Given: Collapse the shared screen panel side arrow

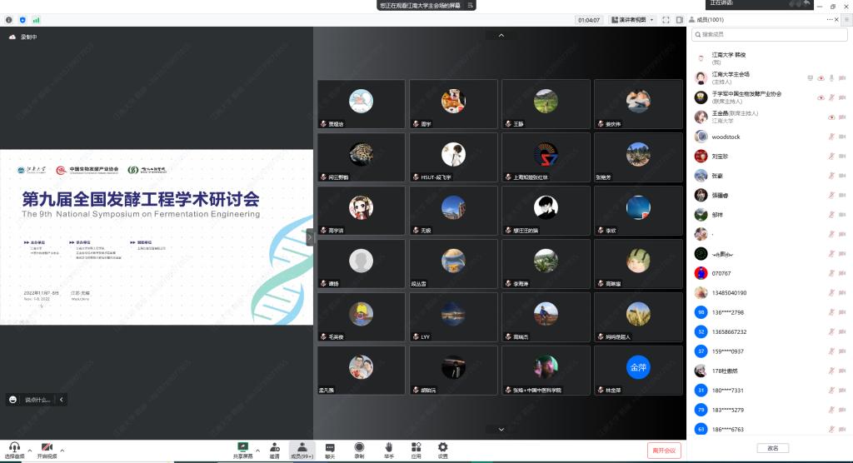Looking at the screenshot, I should tap(310, 237).
